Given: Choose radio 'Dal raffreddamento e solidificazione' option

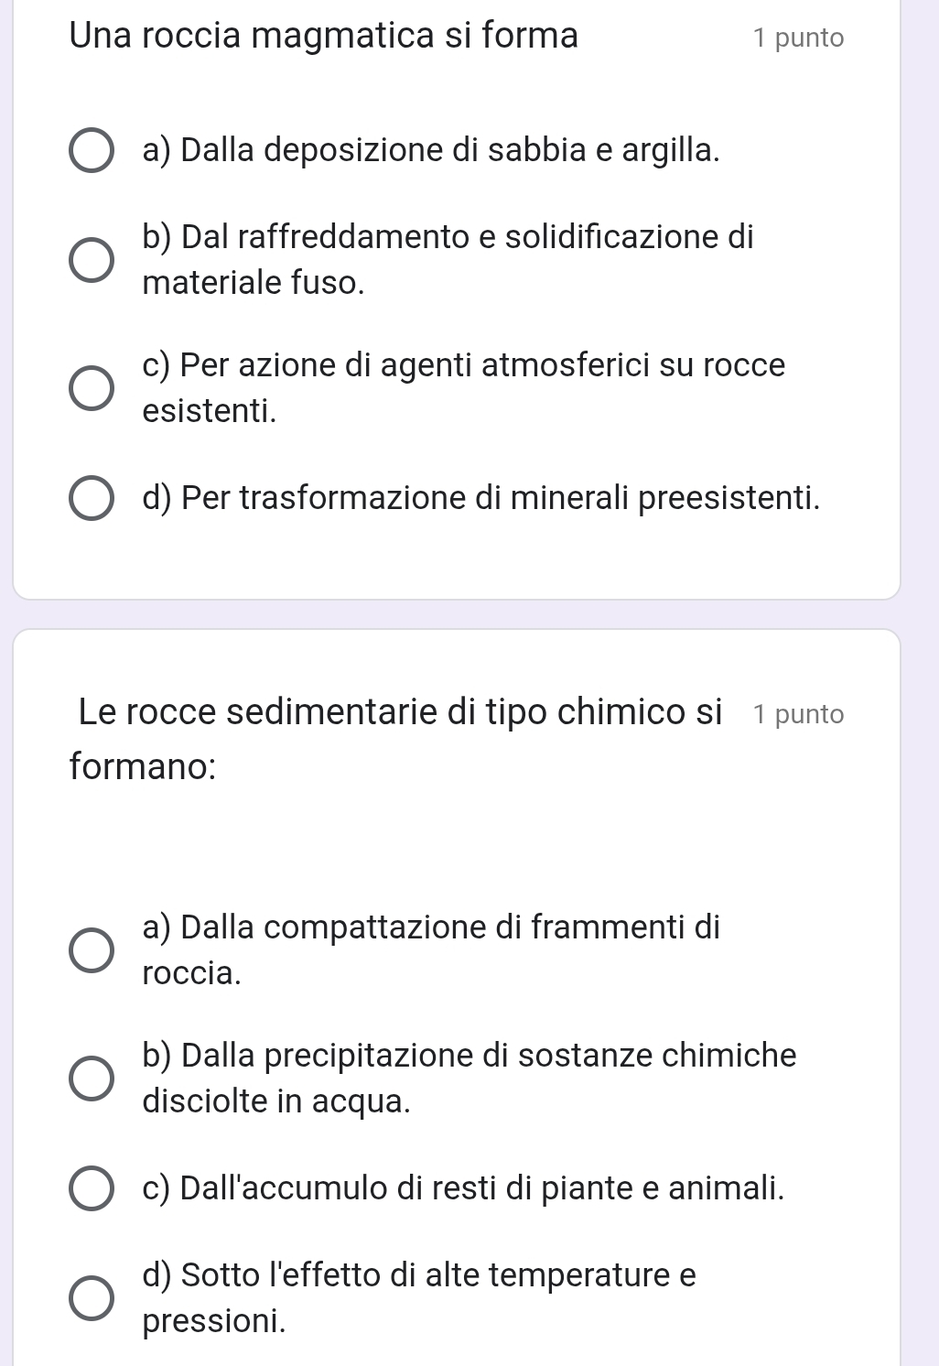Looking at the screenshot, I should pyautogui.click(x=92, y=260).
